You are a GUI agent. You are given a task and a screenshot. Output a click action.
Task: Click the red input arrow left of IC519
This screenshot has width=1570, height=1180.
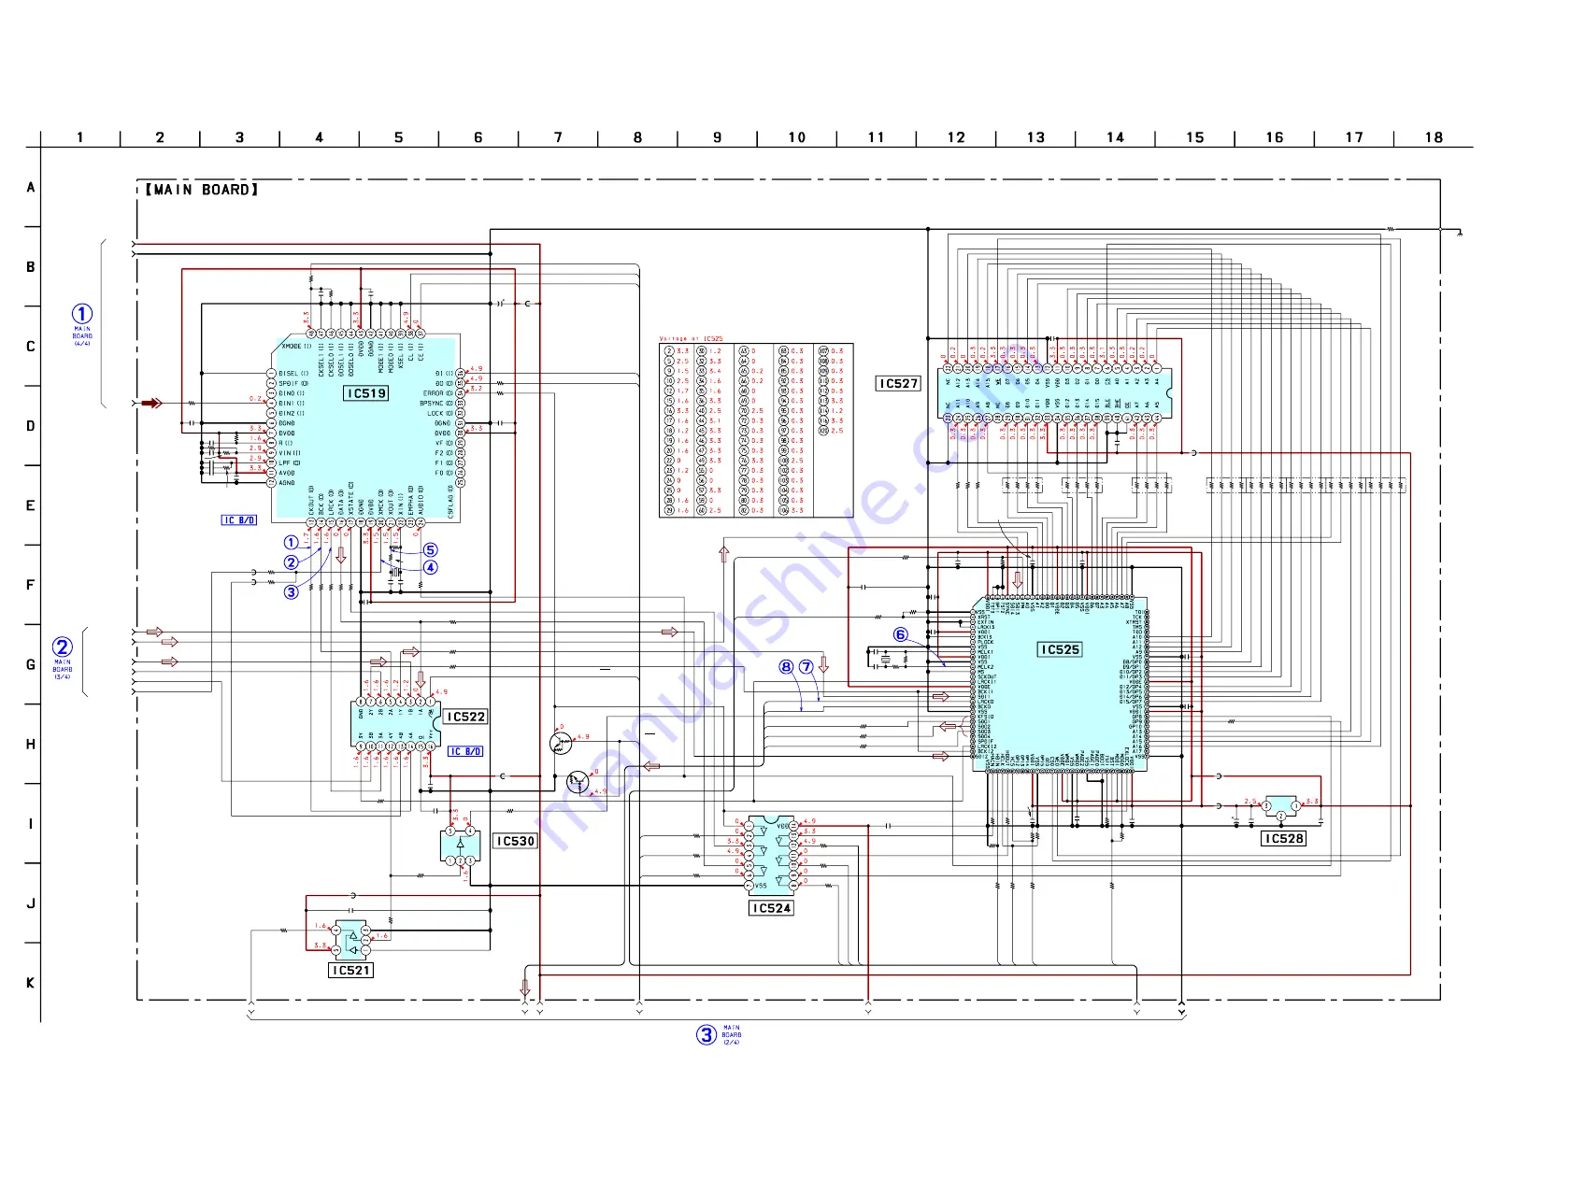coord(151,404)
